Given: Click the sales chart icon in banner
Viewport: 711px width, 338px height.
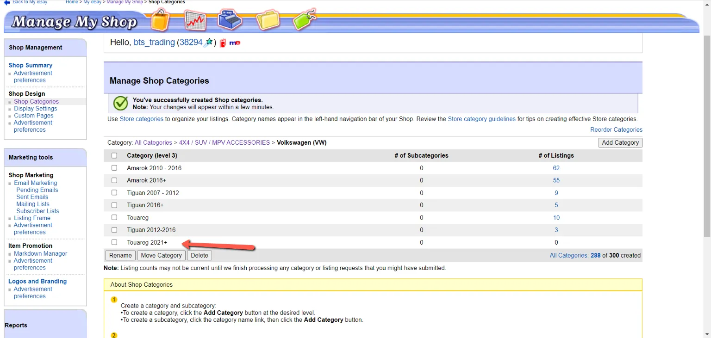Looking at the screenshot, I should [195, 20].
